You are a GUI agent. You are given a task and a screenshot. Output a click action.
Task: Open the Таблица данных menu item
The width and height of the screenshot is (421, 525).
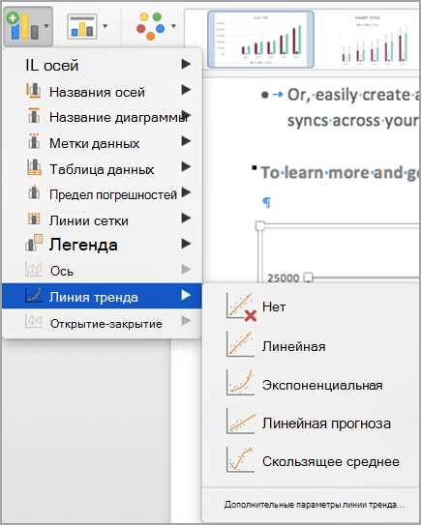point(102,168)
